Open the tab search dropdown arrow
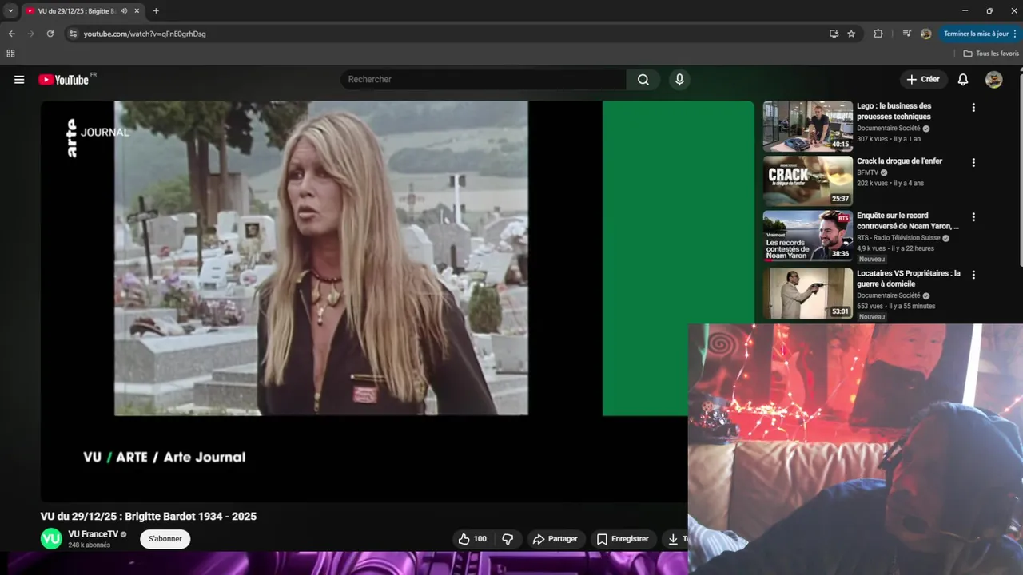Viewport: 1023px width, 575px height. pyautogui.click(x=10, y=11)
